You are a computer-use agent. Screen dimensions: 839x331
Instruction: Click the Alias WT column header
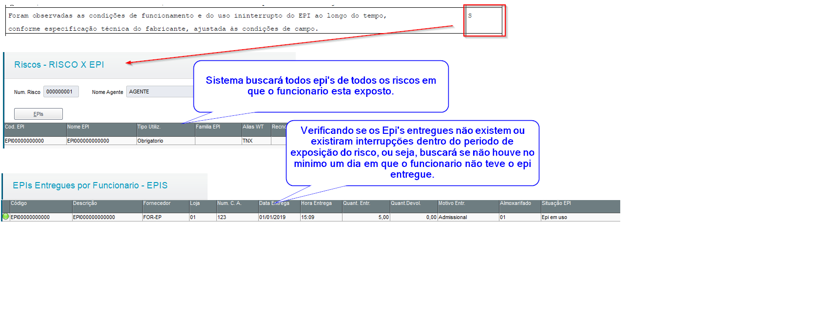pos(256,129)
